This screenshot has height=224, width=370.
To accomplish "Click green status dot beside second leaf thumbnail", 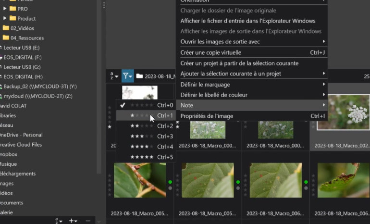I will (x=238, y=182).
